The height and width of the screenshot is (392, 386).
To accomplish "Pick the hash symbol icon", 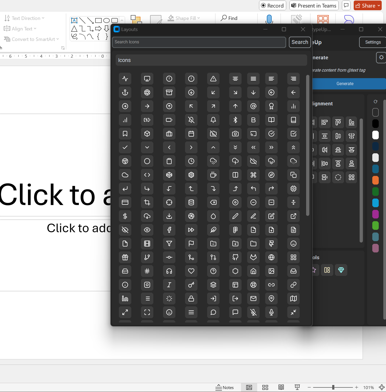I will click(x=147, y=271).
